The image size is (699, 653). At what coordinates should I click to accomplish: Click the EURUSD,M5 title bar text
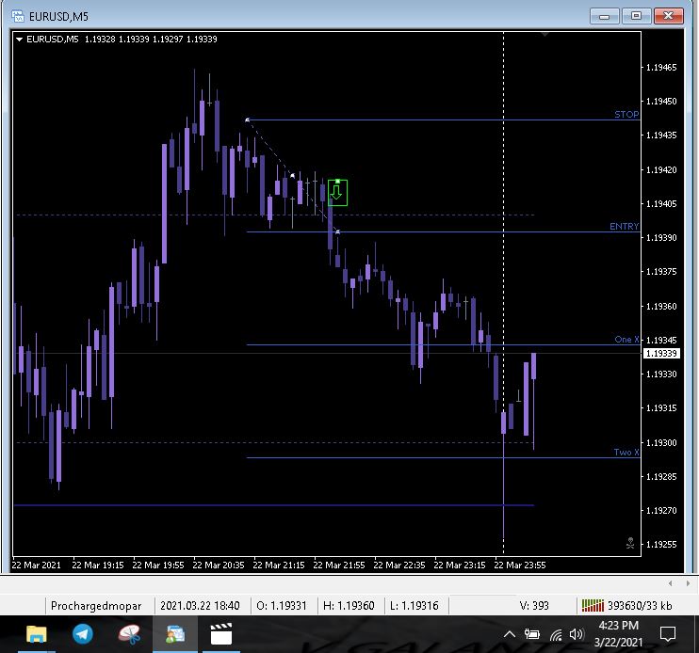point(58,17)
